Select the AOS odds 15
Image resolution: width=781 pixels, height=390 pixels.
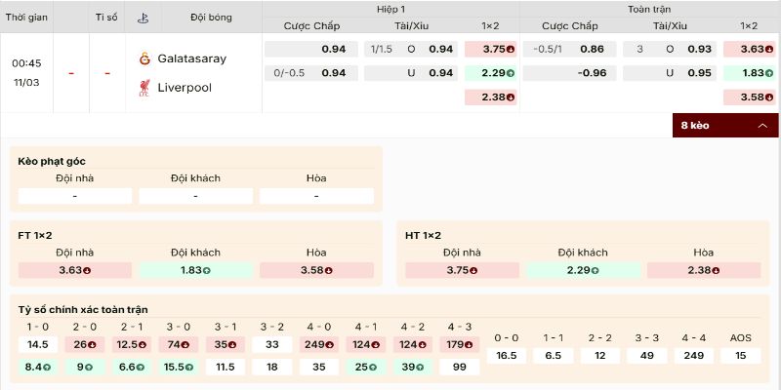741,356
